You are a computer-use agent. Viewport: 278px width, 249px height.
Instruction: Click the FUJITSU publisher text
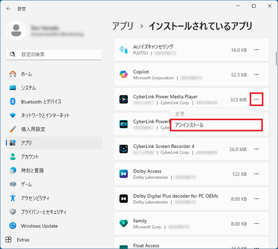point(141,53)
